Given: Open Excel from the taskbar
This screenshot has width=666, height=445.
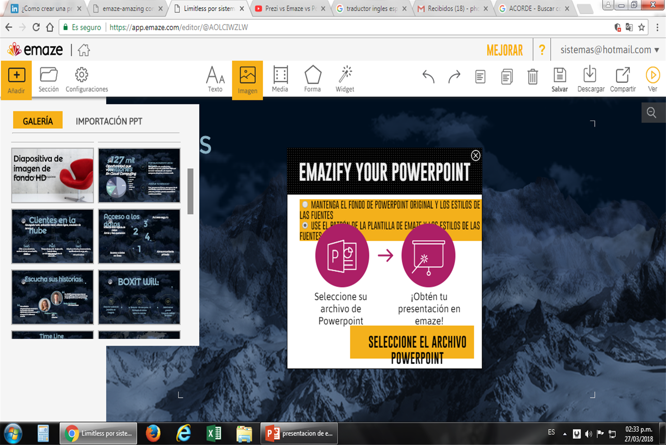Looking at the screenshot, I should point(214,434).
